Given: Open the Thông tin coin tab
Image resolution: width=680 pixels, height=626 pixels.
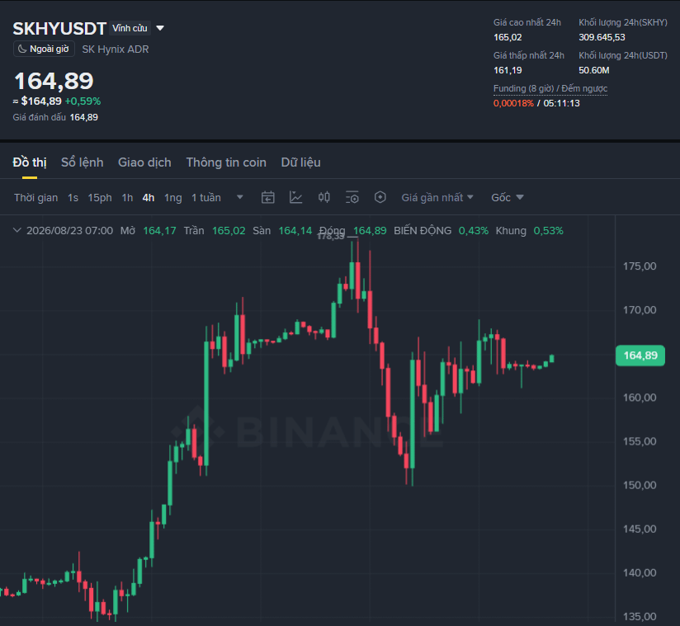Looking at the screenshot, I should [x=226, y=162].
